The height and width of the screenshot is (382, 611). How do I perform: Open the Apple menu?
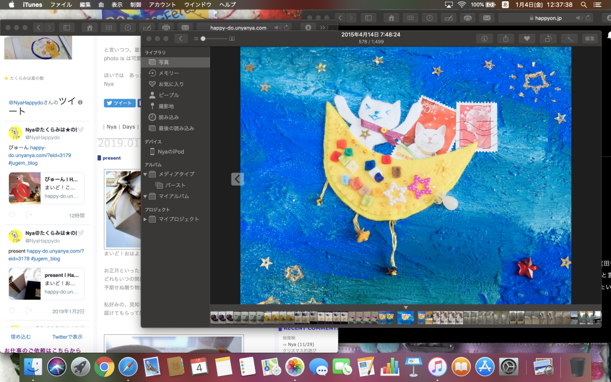(11, 5)
